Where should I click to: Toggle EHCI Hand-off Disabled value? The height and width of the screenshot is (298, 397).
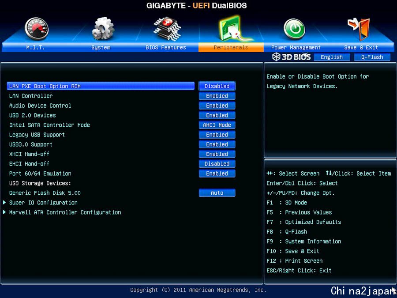(217, 164)
